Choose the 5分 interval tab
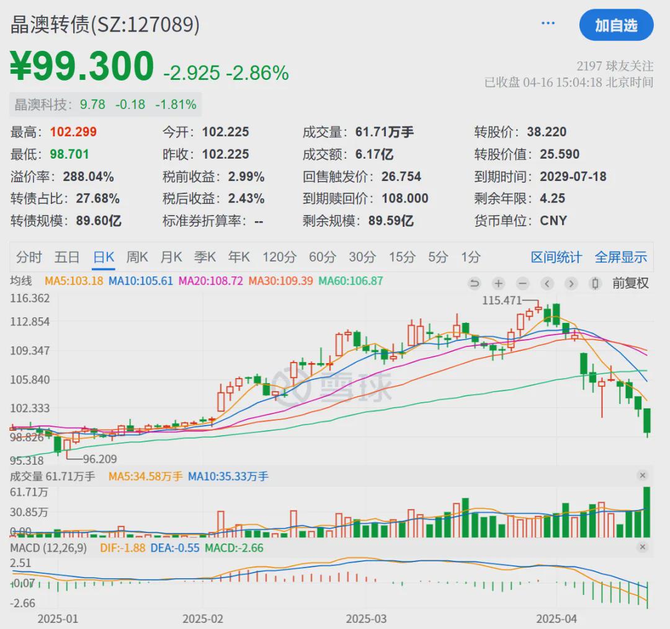Screen dimensions: 670x629 (x=439, y=257)
